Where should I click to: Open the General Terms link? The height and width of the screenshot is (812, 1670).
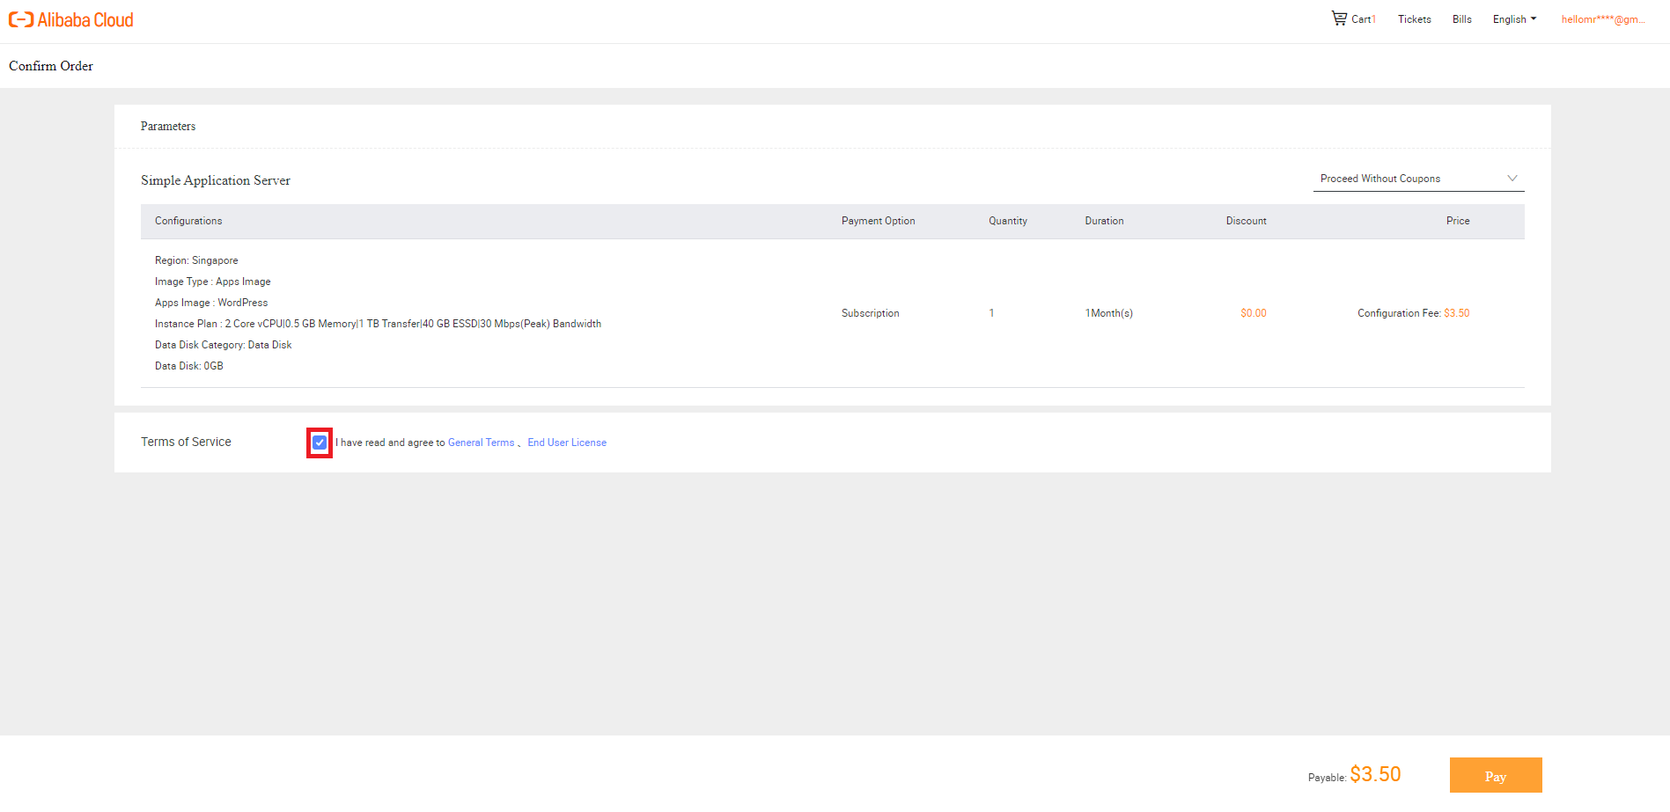coord(481,443)
